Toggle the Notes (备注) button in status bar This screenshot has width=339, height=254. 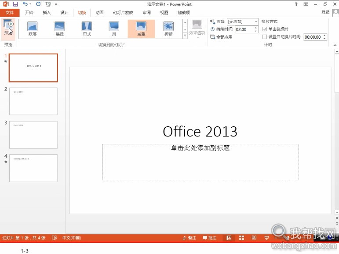[x=190, y=238]
